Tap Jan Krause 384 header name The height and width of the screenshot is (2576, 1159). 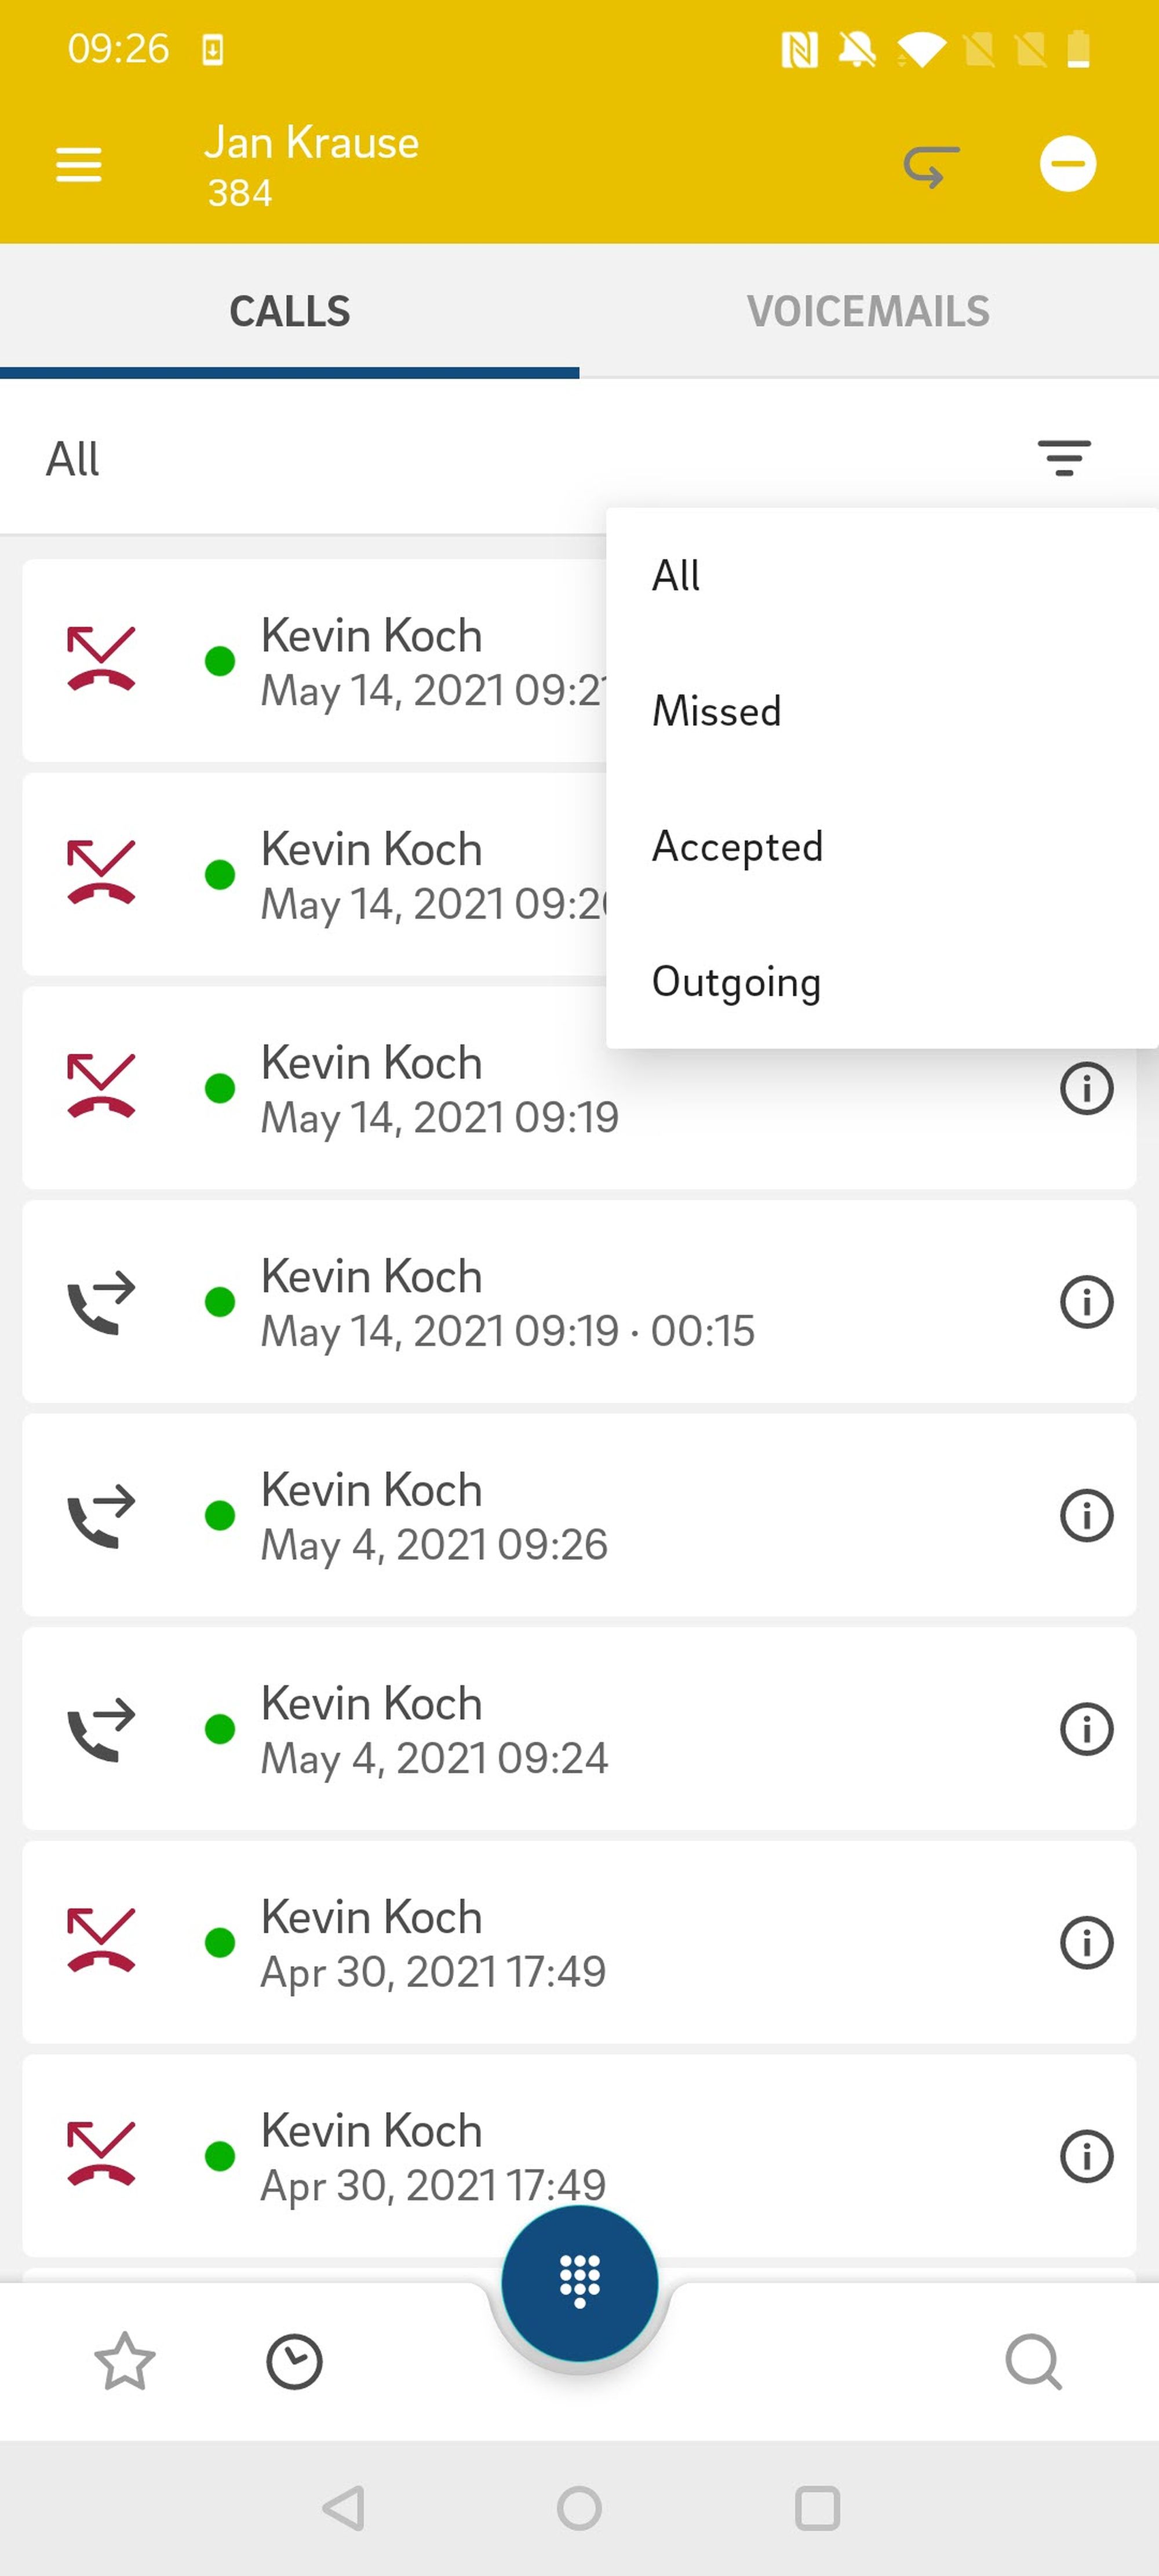tap(312, 164)
